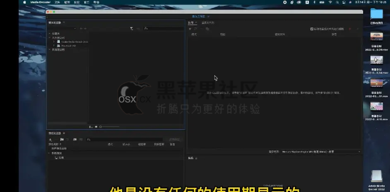Viewport: 390px width, 192px height.
Task: Expand the Adobe Media Encoder 2022 drive
Action: [54, 41]
